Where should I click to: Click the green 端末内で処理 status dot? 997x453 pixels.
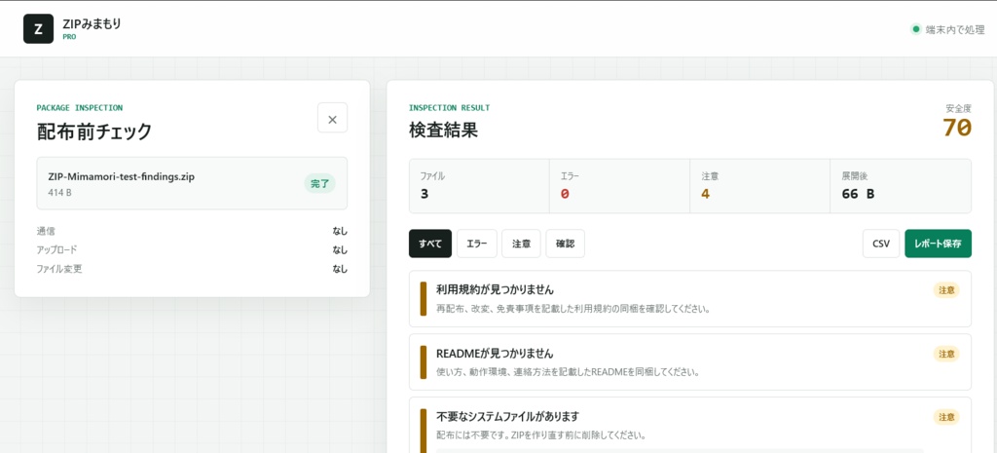click(x=916, y=29)
